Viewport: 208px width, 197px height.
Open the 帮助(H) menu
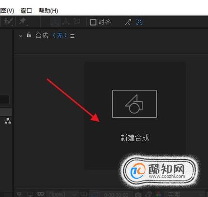click(48, 11)
